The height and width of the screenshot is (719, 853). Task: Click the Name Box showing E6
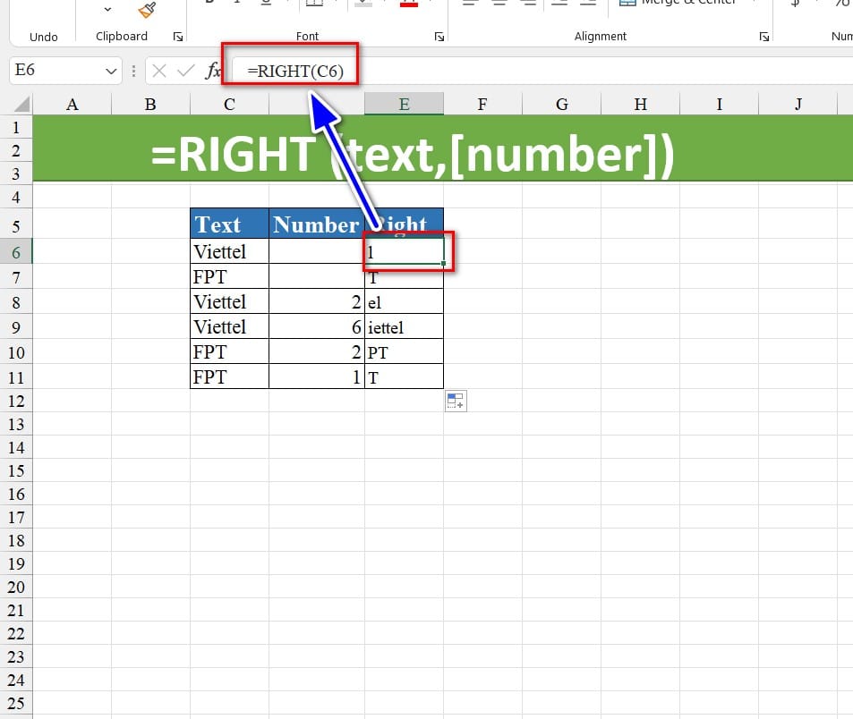(x=54, y=71)
